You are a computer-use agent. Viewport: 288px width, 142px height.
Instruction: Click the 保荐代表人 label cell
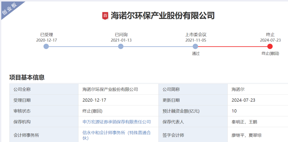point(193,122)
